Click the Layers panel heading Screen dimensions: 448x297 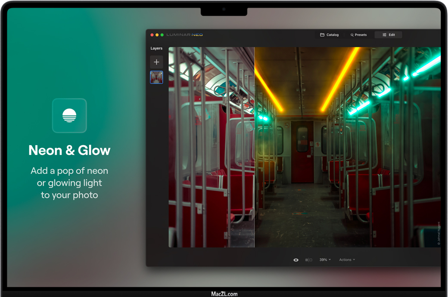click(x=156, y=48)
